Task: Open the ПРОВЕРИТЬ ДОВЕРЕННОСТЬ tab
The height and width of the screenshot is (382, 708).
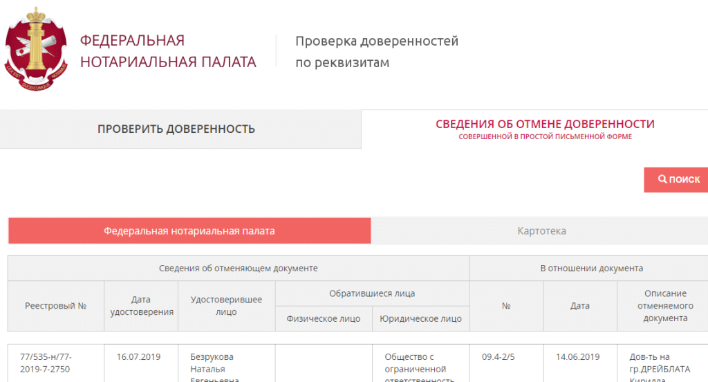Action: point(176,129)
